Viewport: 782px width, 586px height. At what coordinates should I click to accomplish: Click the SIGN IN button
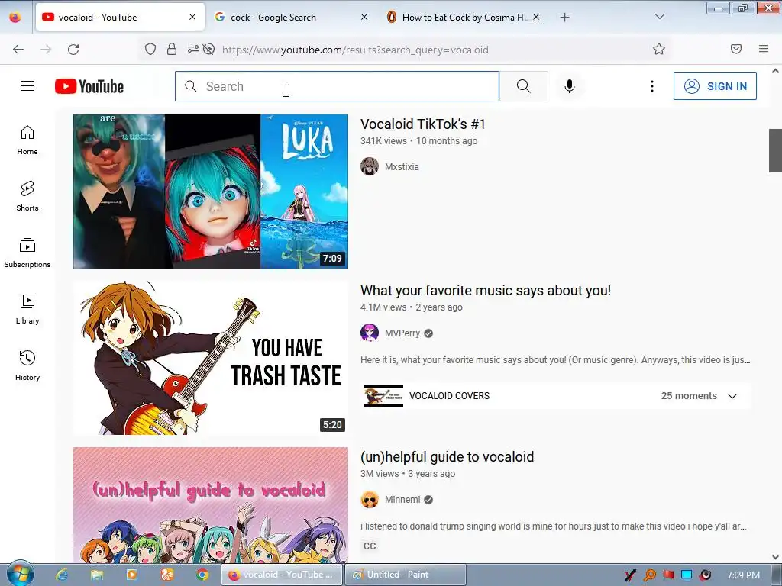[x=715, y=86]
